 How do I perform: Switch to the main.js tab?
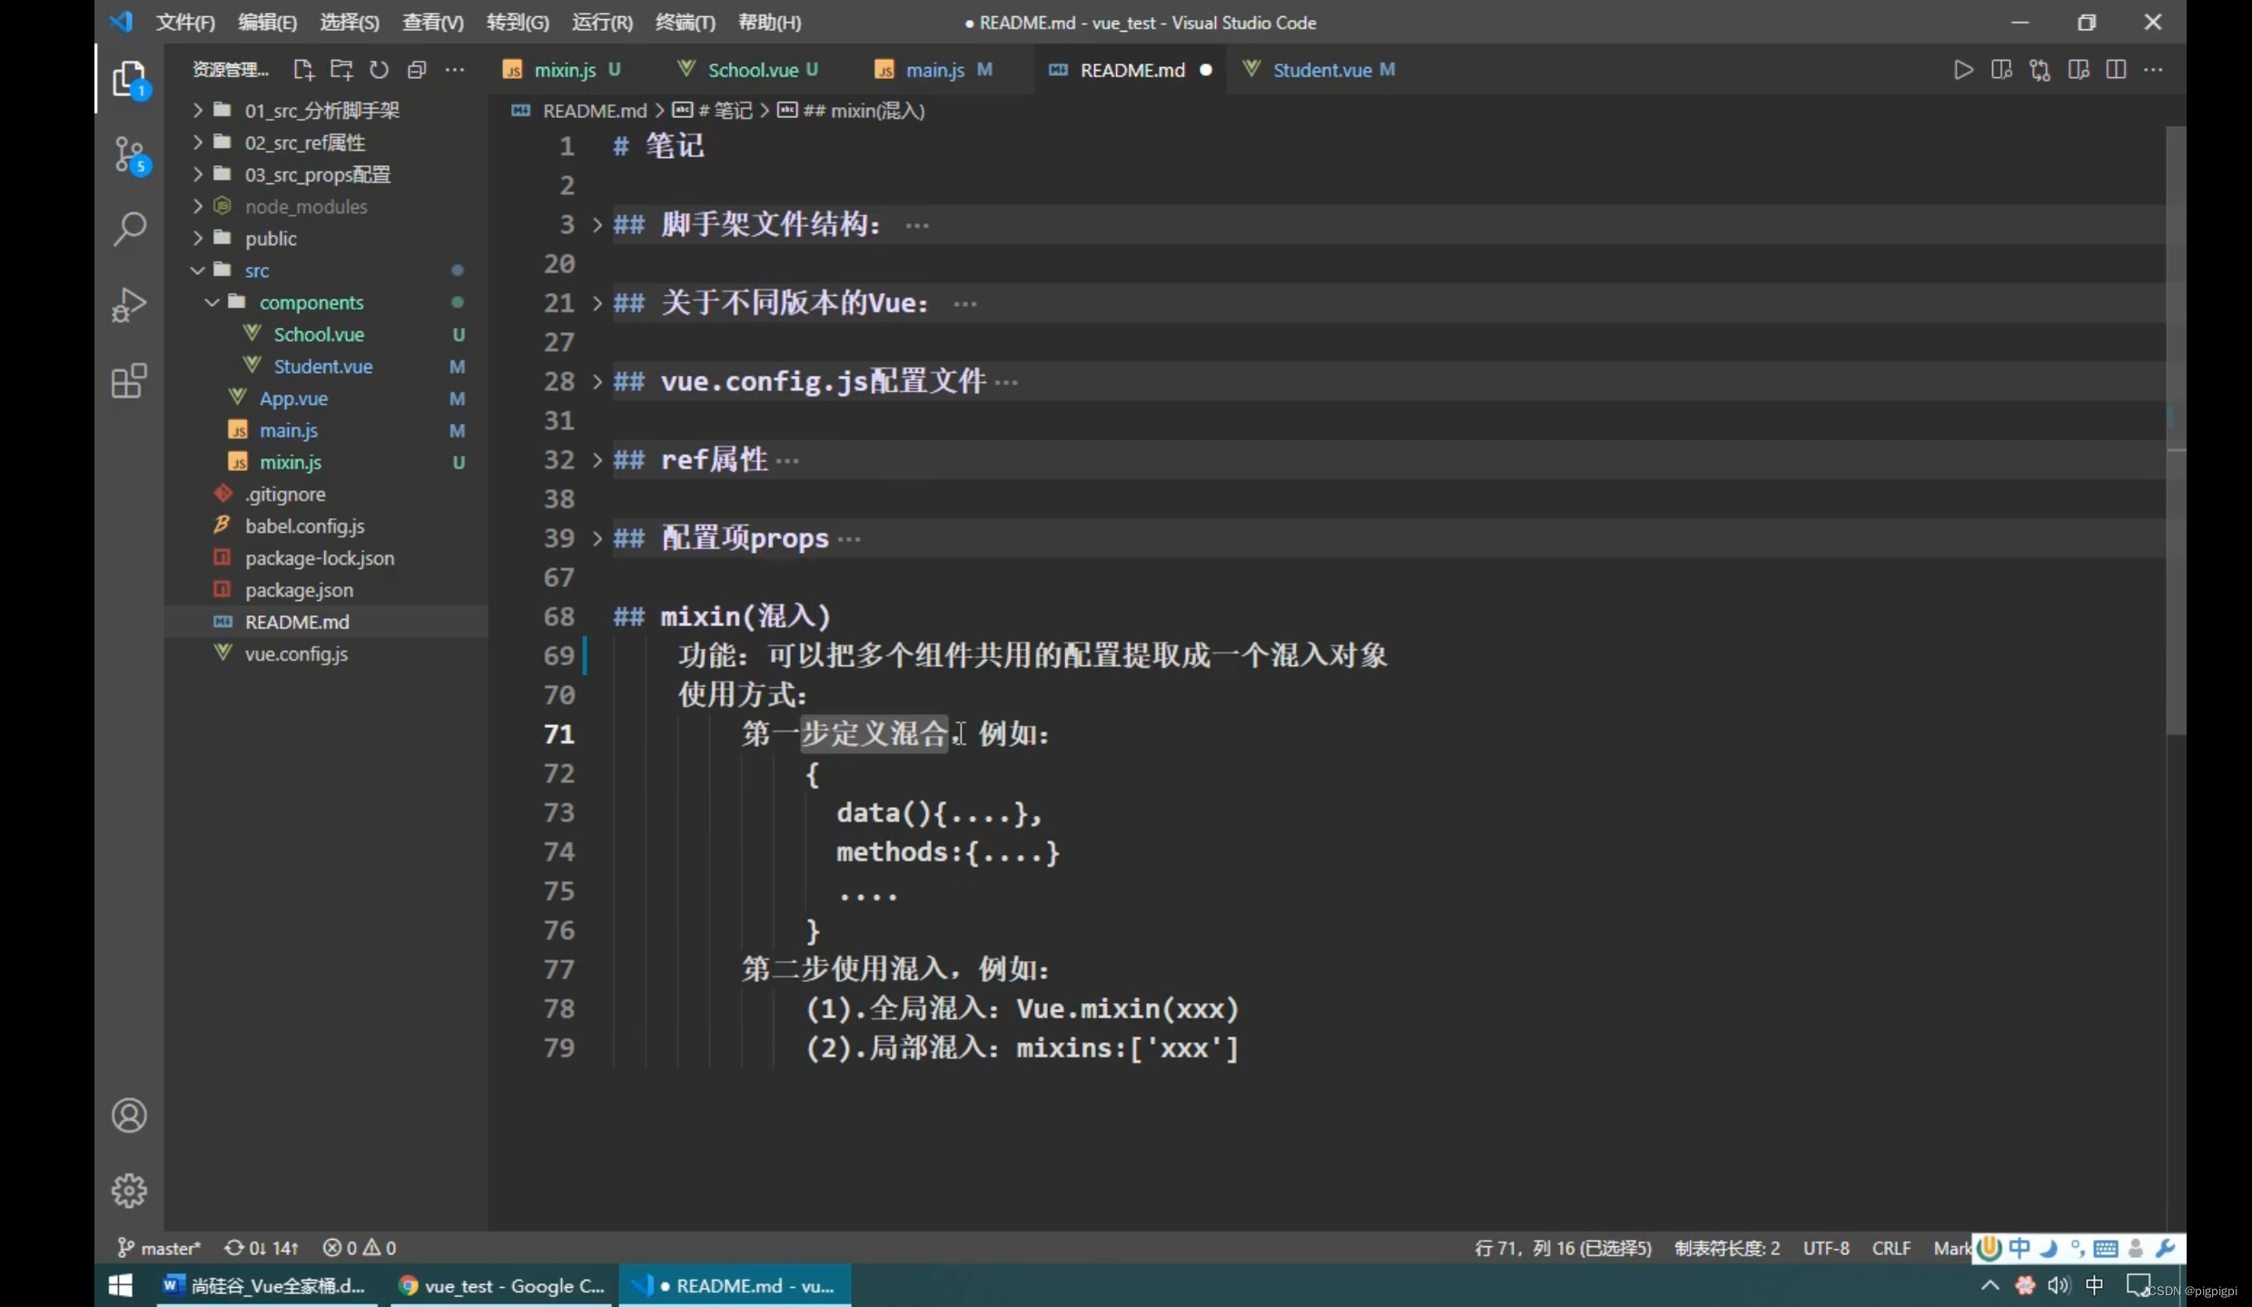pyautogui.click(x=934, y=70)
